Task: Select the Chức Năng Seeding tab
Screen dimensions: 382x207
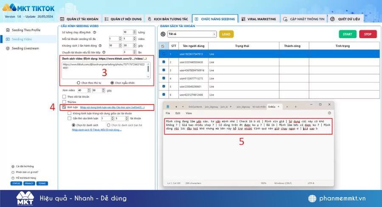Action: click(215, 19)
